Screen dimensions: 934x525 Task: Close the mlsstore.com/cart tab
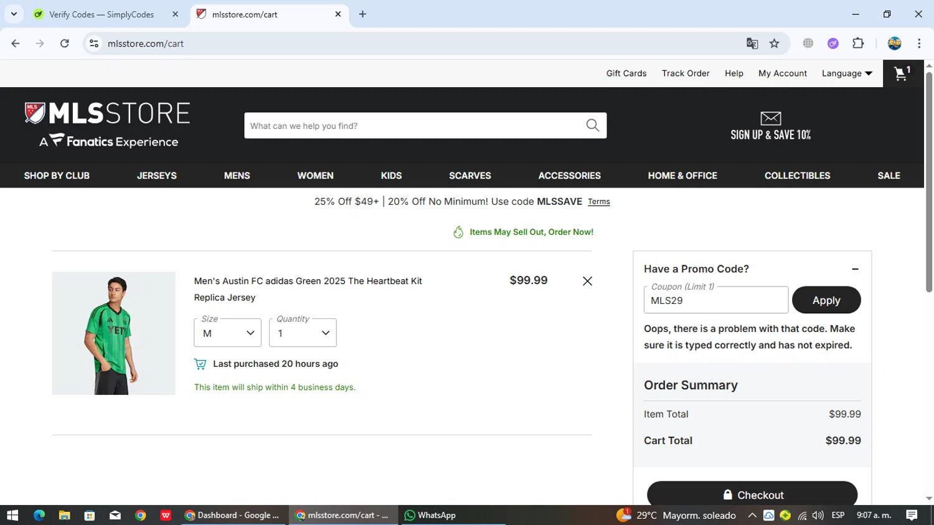338,14
